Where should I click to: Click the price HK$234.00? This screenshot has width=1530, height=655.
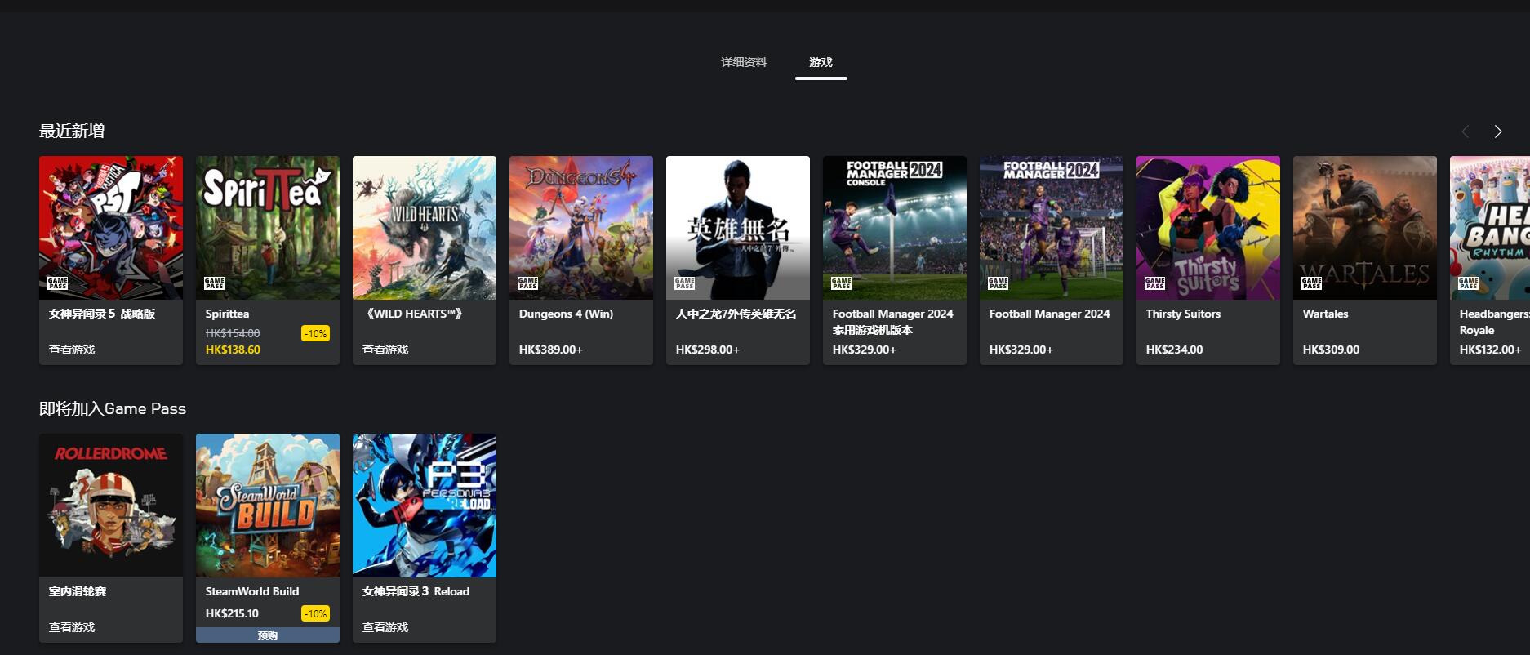pyautogui.click(x=1174, y=350)
